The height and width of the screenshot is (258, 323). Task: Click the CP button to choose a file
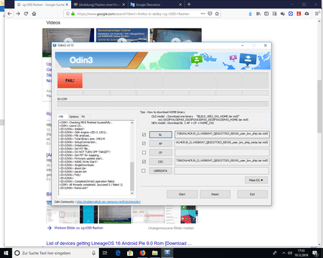[161, 153]
